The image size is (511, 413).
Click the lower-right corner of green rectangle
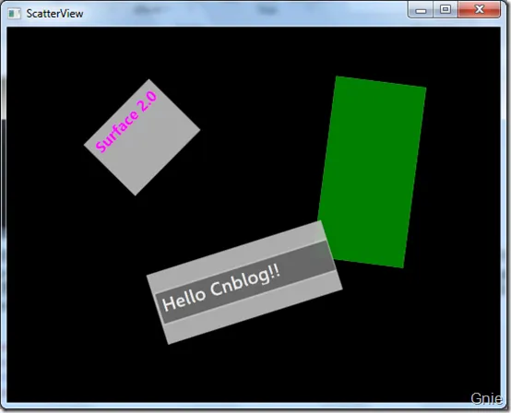tap(402, 265)
